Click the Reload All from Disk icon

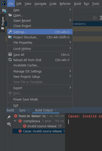pos(10,60)
